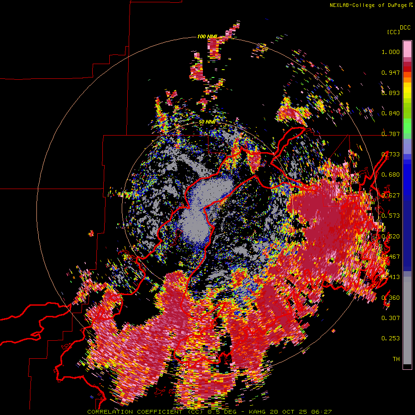Click the 0.627 scale value
This screenshot has width=415, height=415.
pos(391,196)
